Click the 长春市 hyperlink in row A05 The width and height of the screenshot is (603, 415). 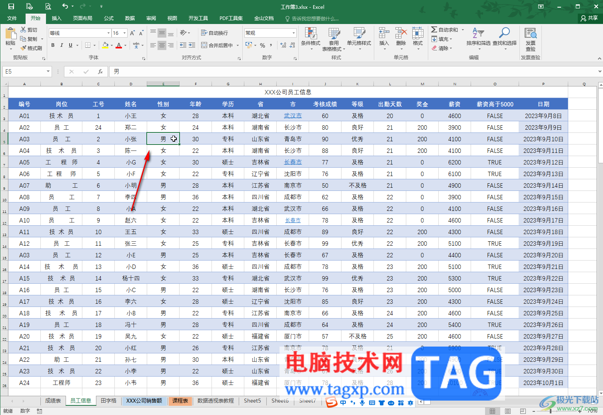pyautogui.click(x=293, y=162)
